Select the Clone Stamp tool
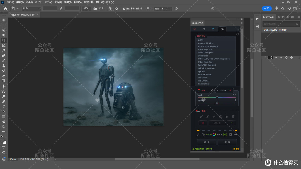 click(4, 66)
